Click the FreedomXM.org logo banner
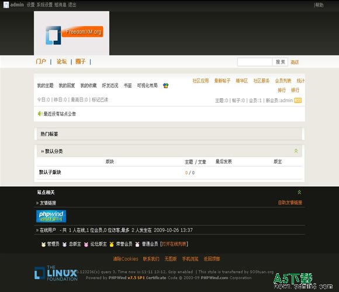 [71, 33]
